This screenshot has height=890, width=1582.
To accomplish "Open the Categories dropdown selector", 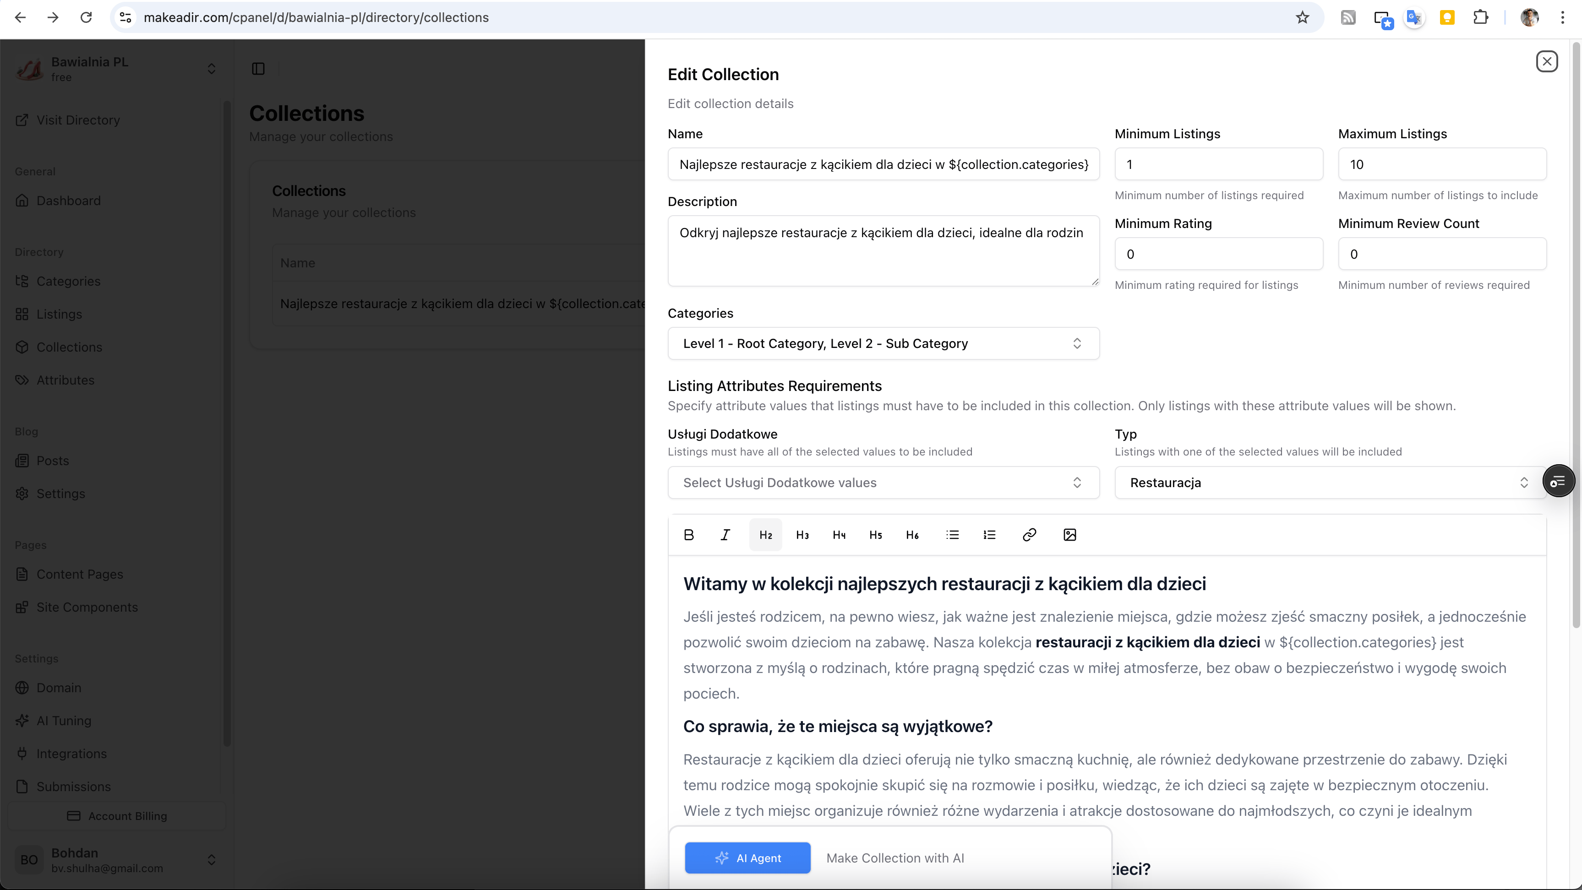I will pyautogui.click(x=883, y=344).
